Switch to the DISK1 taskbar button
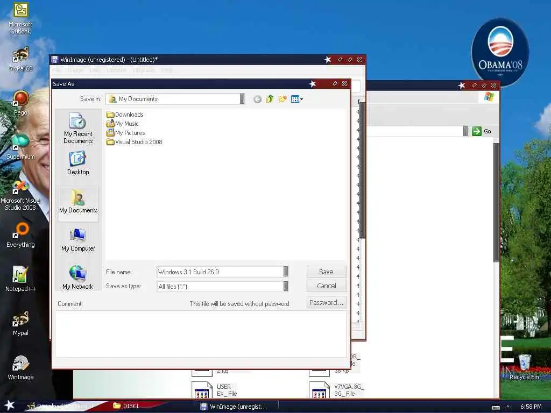The height and width of the screenshot is (413, 551). point(126,406)
